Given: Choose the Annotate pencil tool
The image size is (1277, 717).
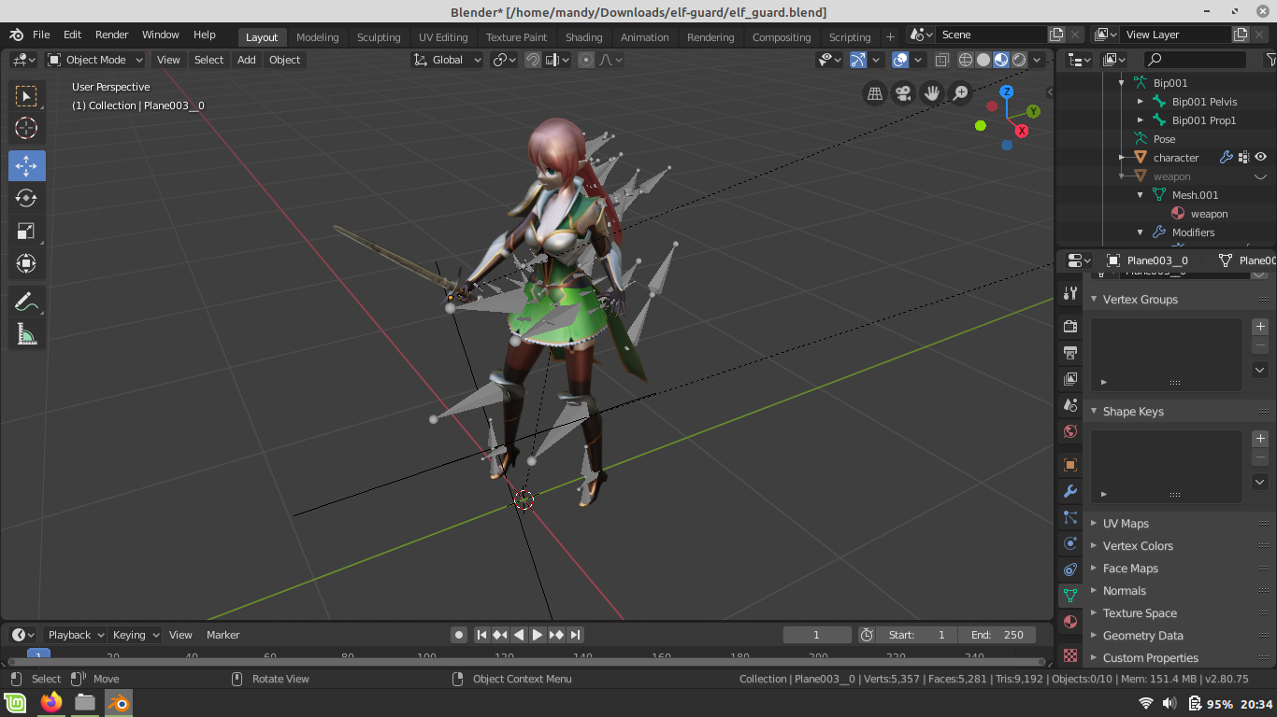Looking at the screenshot, I should [x=26, y=302].
